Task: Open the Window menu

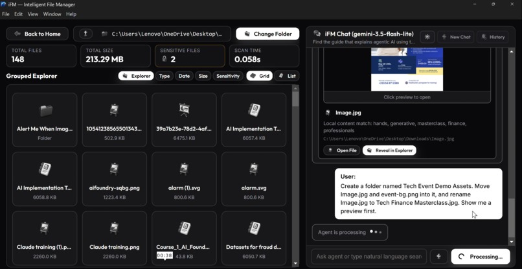Action: coord(52,14)
